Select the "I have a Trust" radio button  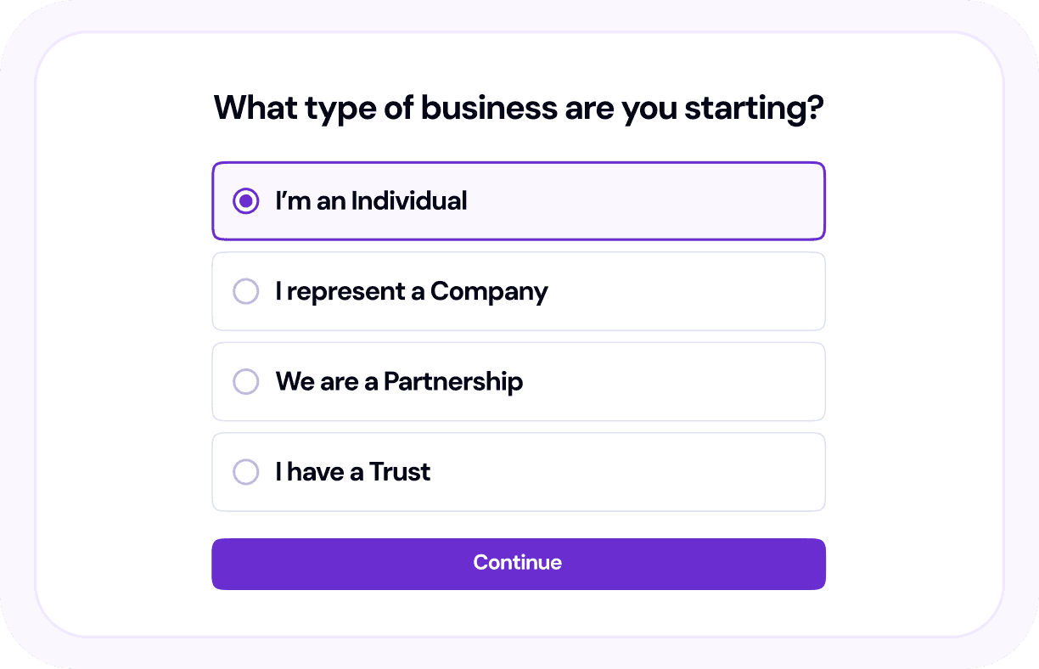click(x=246, y=472)
